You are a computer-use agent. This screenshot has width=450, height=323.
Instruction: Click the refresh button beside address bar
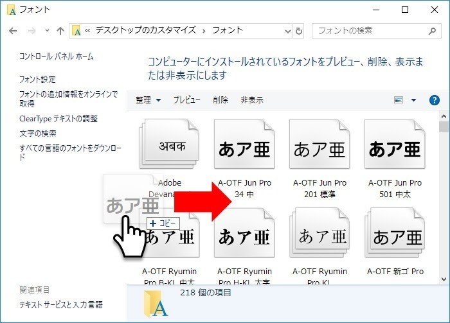coord(298,31)
